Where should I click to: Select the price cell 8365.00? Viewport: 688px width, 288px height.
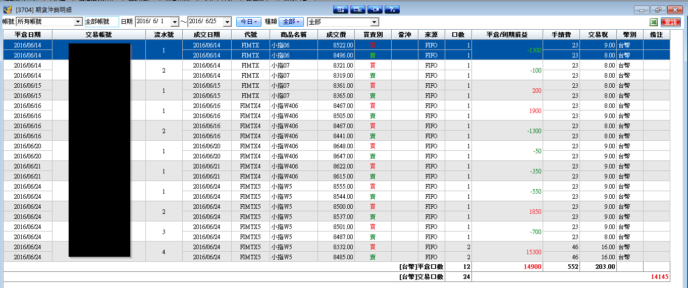pos(337,95)
